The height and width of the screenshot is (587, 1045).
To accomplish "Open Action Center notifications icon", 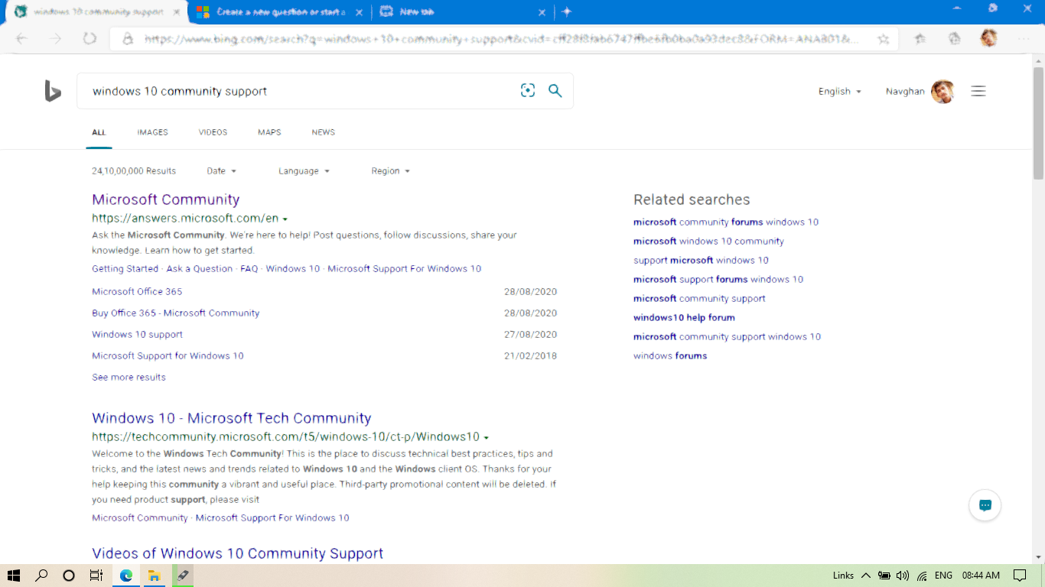I will (x=1020, y=576).
